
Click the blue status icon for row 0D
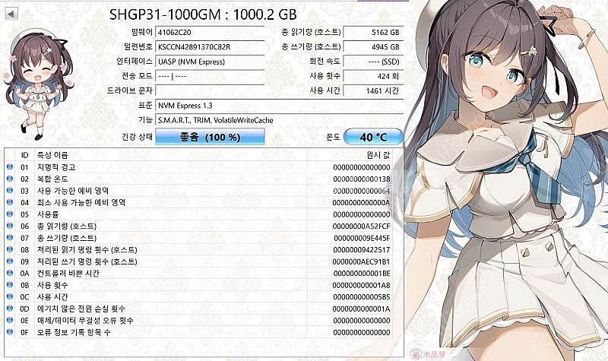10,309
